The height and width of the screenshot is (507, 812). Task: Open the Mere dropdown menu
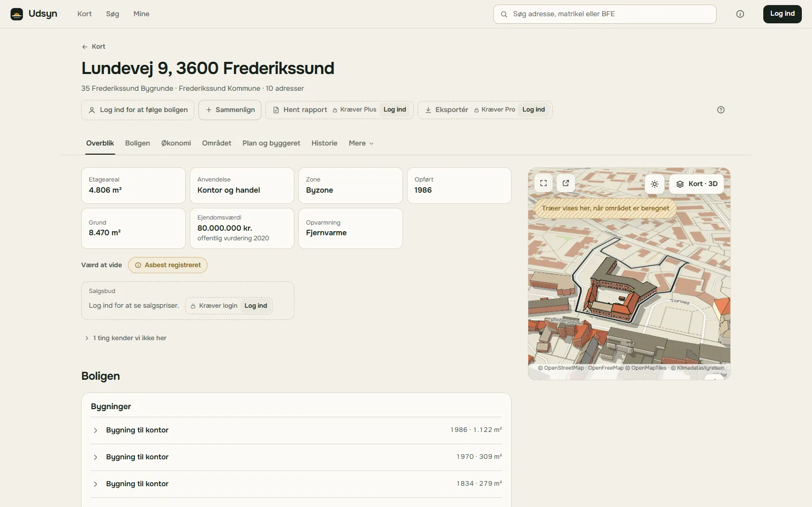click(x=361, y=143)
